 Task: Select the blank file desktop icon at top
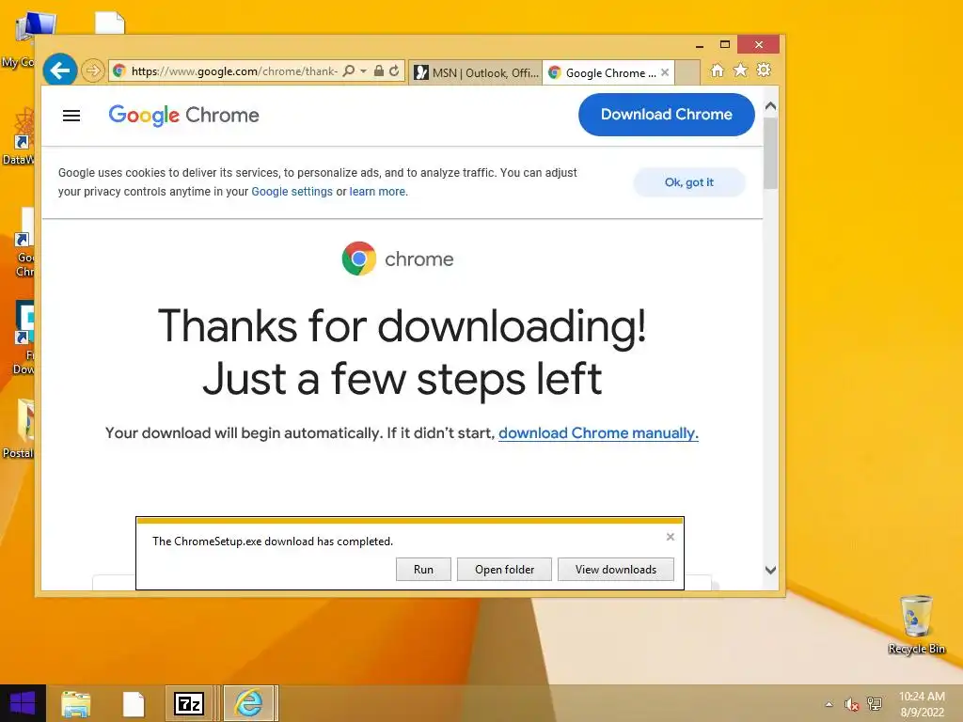(110, 23)
